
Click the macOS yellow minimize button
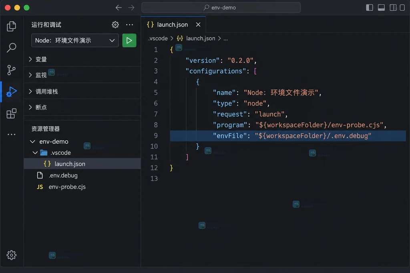(x=17, y=8)
